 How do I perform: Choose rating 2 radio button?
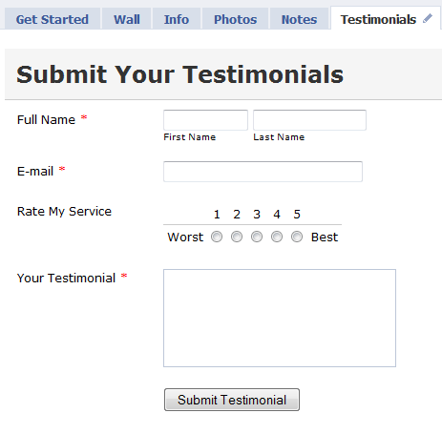237,237
